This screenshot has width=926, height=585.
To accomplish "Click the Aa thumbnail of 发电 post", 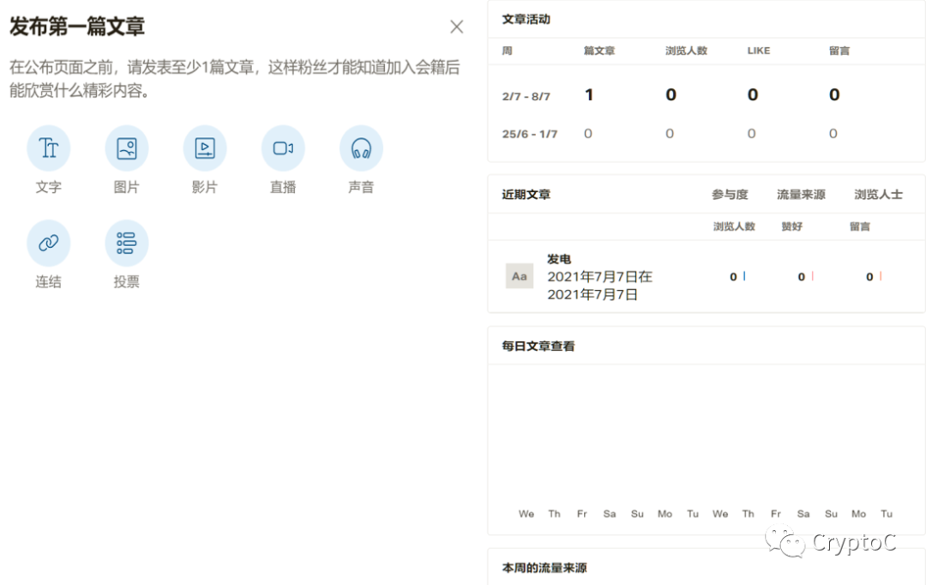I will pos(520,276).
